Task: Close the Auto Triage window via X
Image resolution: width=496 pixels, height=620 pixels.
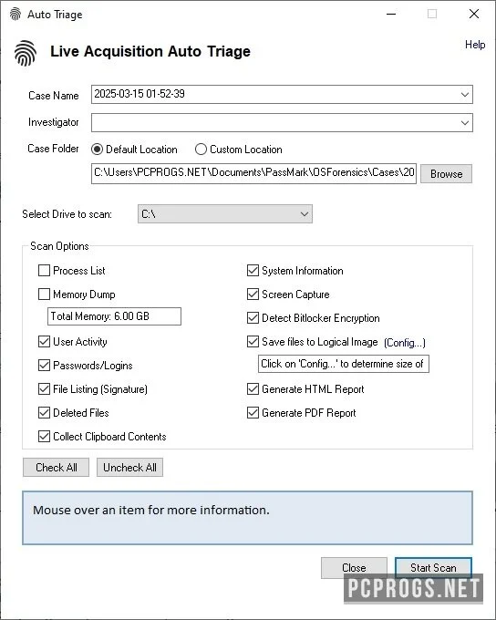Action: coord(474,14)
